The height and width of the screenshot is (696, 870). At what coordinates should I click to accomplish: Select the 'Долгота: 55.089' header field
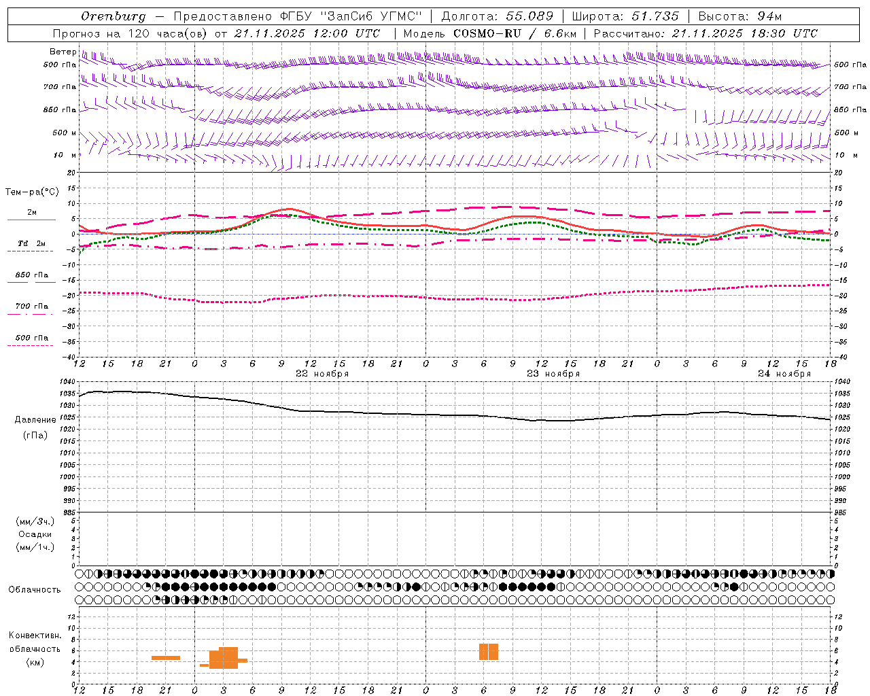[498, 16]
